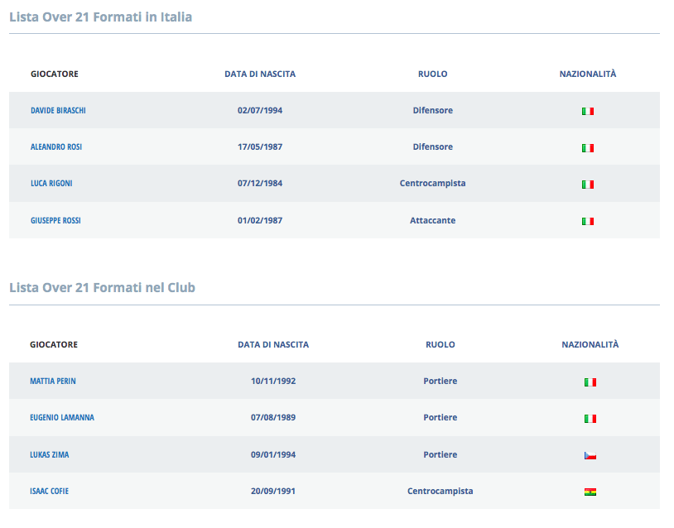Screen dimensions: 674x528
Task: Open Isaac Cofie's player page
Action: click(x=50, y=492)
